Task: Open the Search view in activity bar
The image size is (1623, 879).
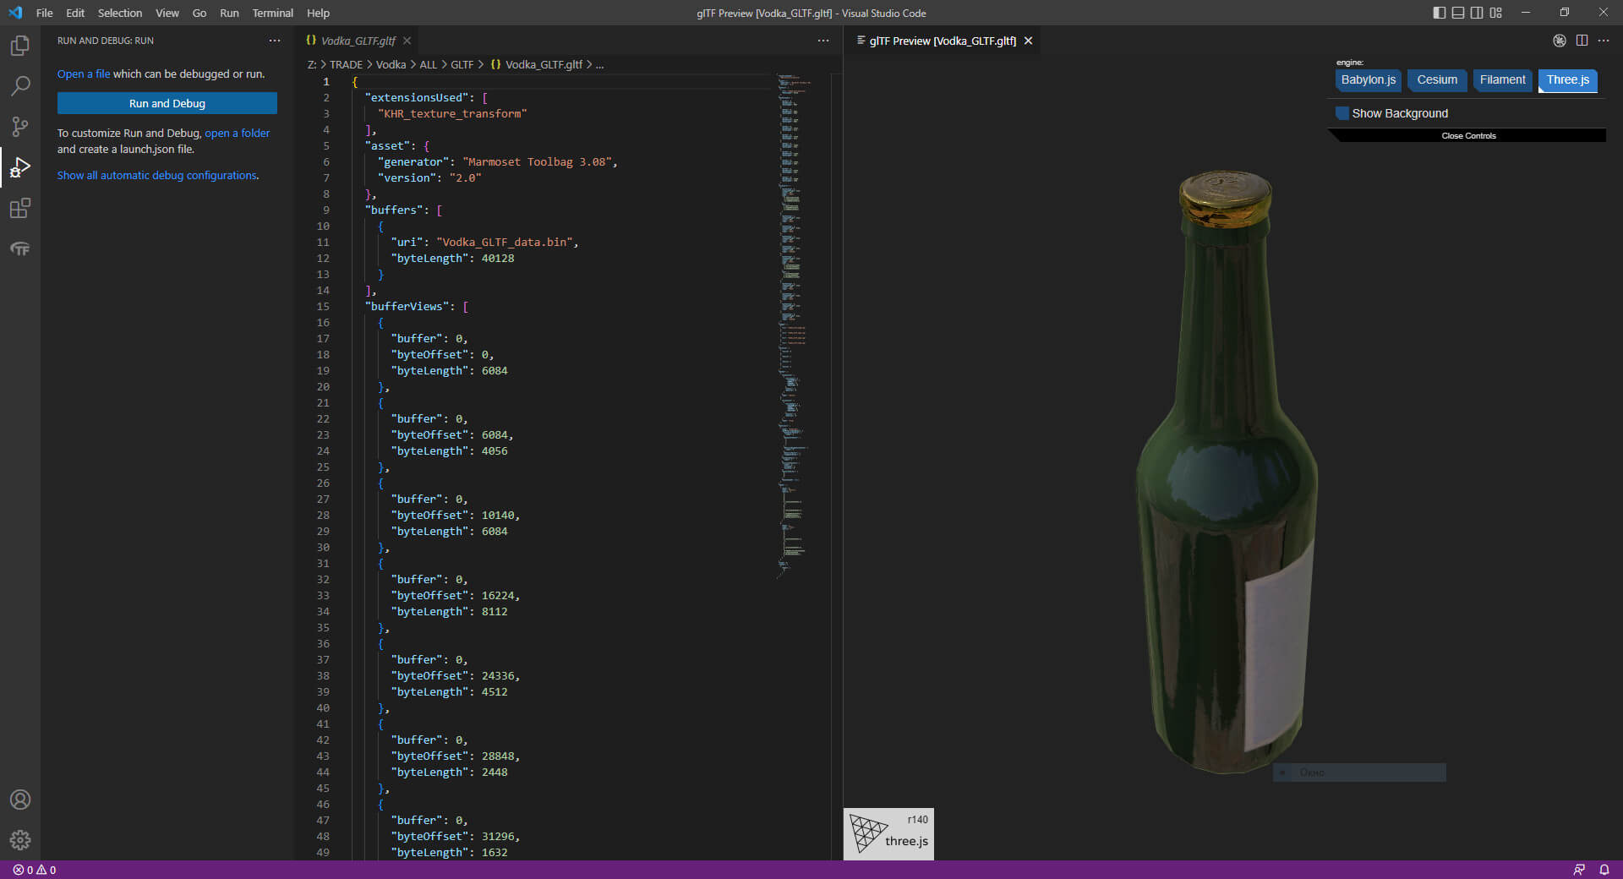Action: (x=20, y=86)
